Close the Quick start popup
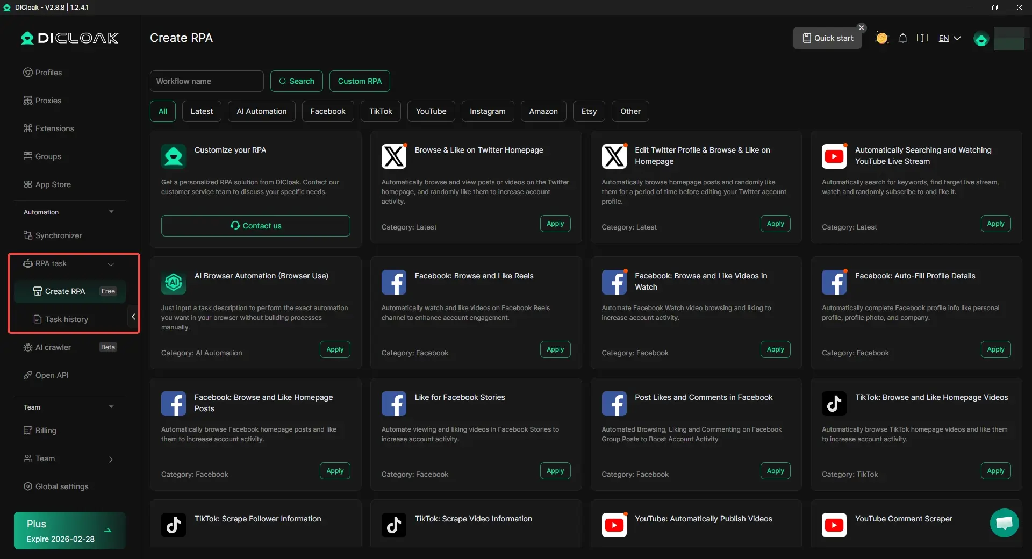This screenshot has height=559, width=1032. 862,27
